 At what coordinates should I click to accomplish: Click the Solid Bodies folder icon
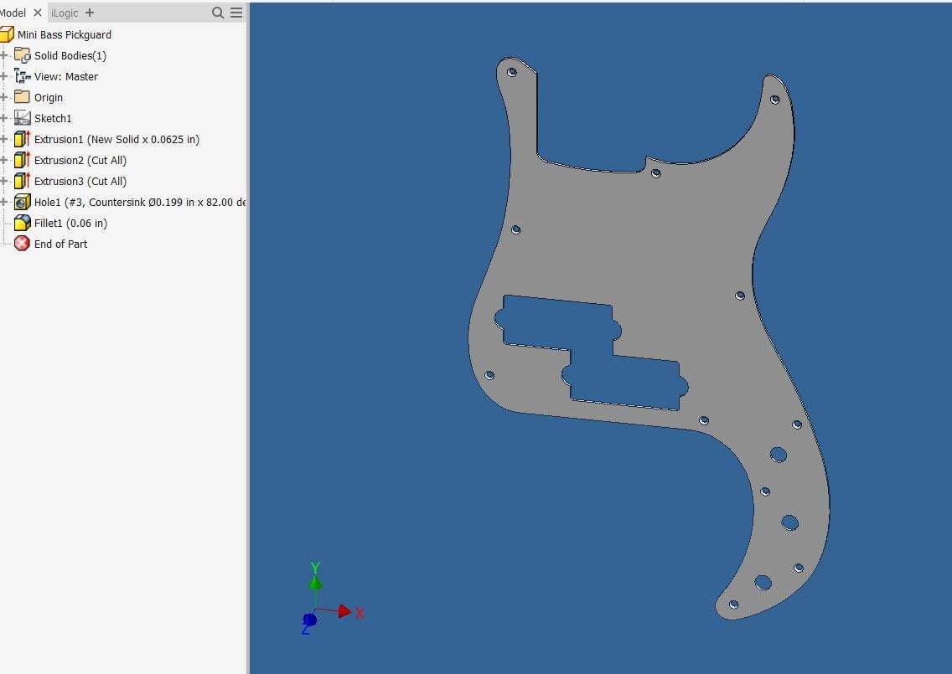(23, 56)
